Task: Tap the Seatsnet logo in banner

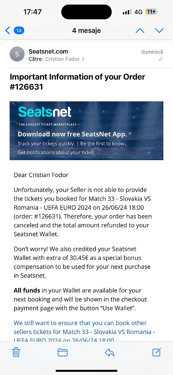Action: (x=45, y=112)
